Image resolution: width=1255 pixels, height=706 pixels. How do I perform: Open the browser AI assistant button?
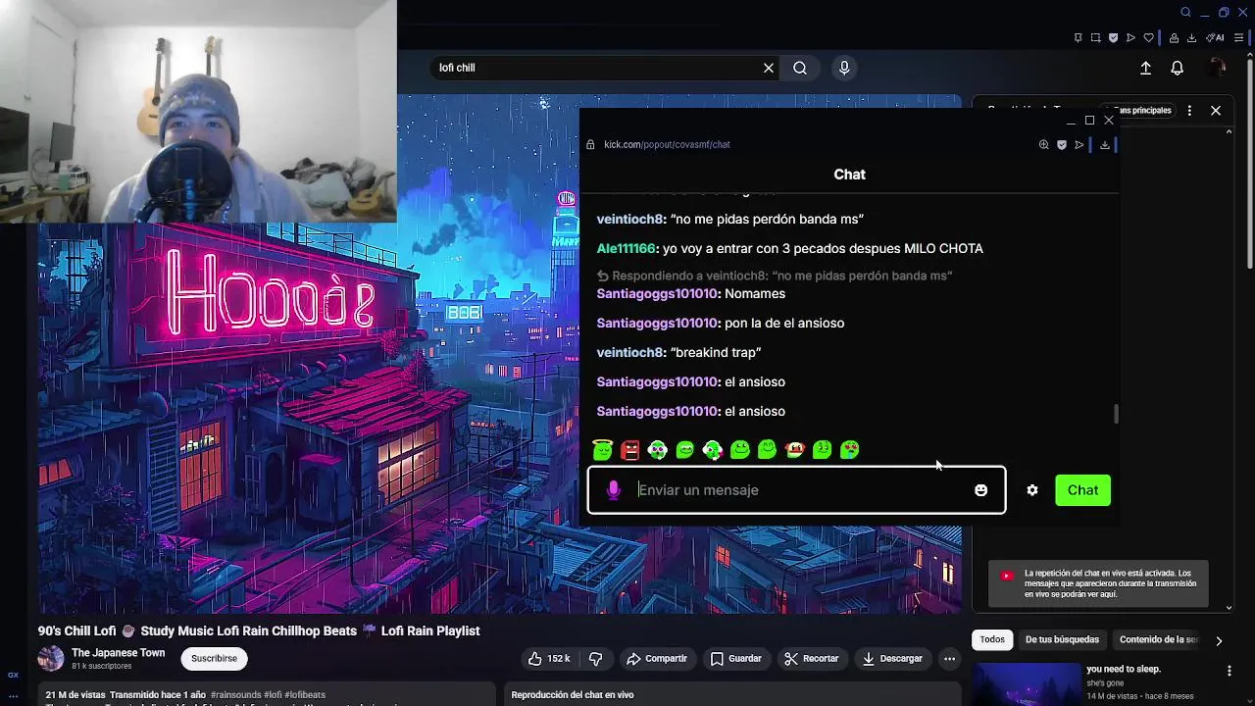coord(1216,38)
